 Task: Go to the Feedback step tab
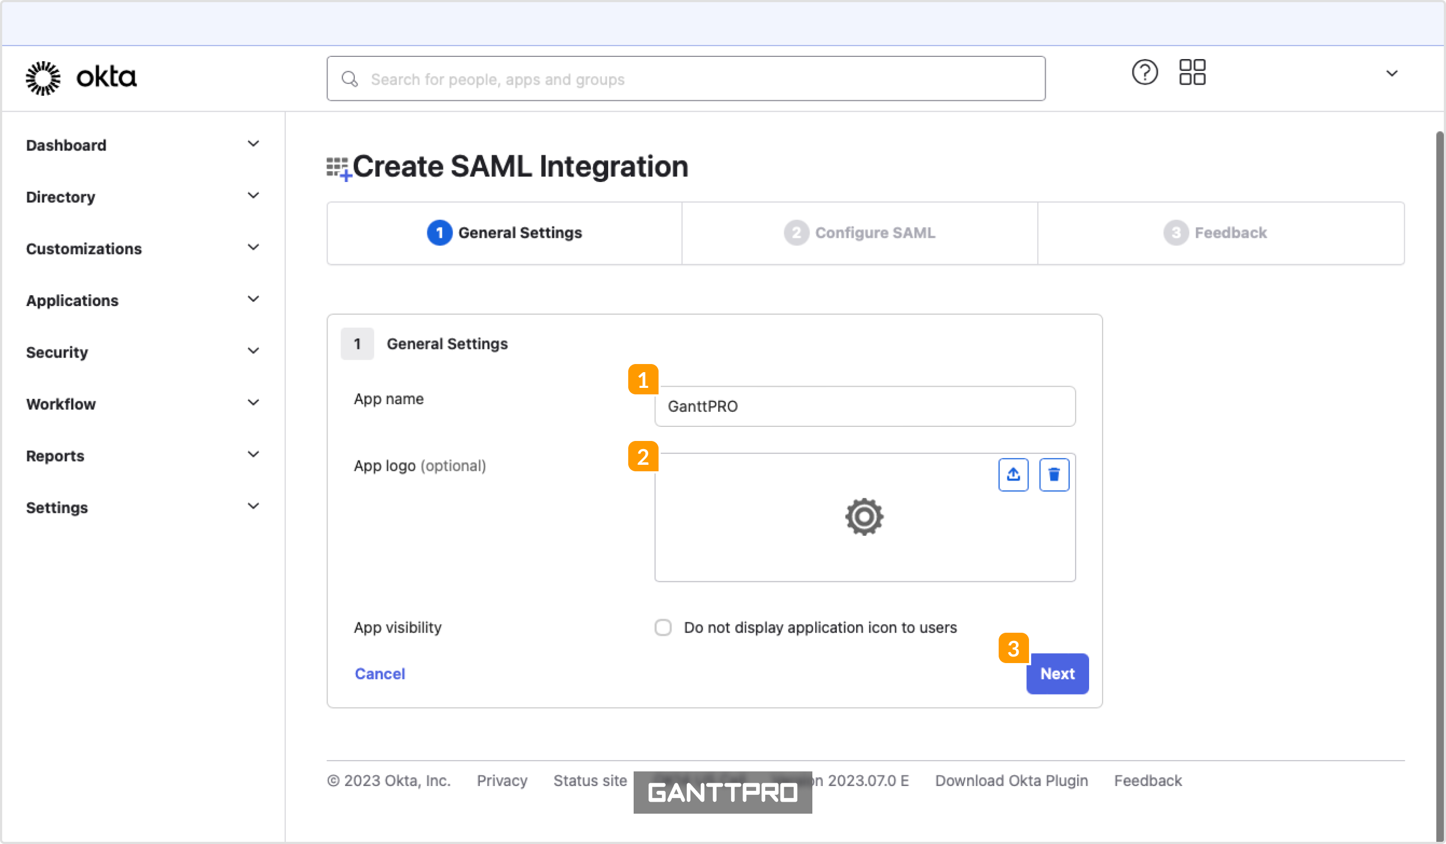coord(1221,233)
